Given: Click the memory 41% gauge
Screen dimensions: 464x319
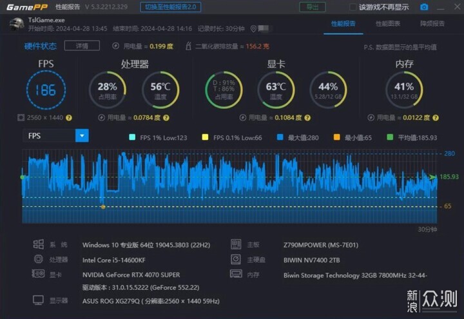Looking at the screenshot, I should [x=404, y=90].
